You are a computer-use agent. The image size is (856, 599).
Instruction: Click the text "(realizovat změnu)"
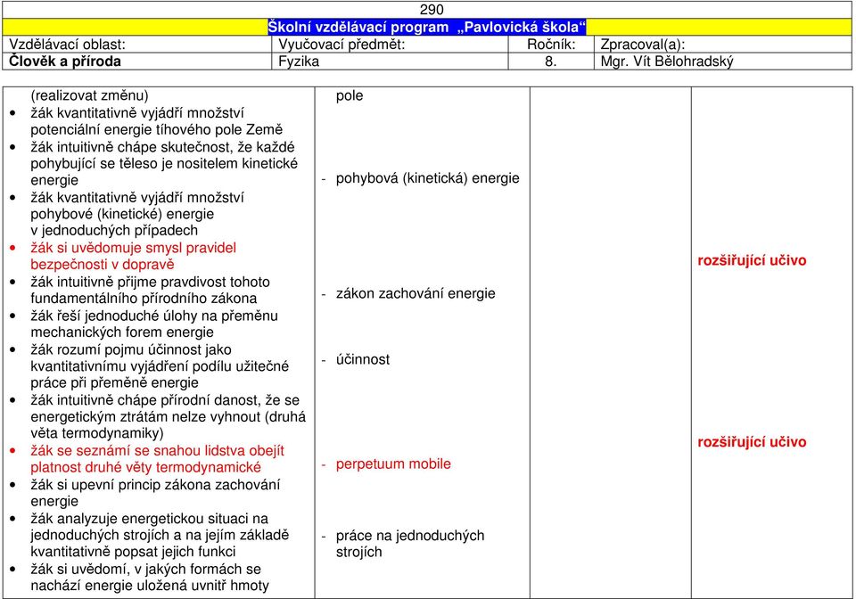coord(89,95)
